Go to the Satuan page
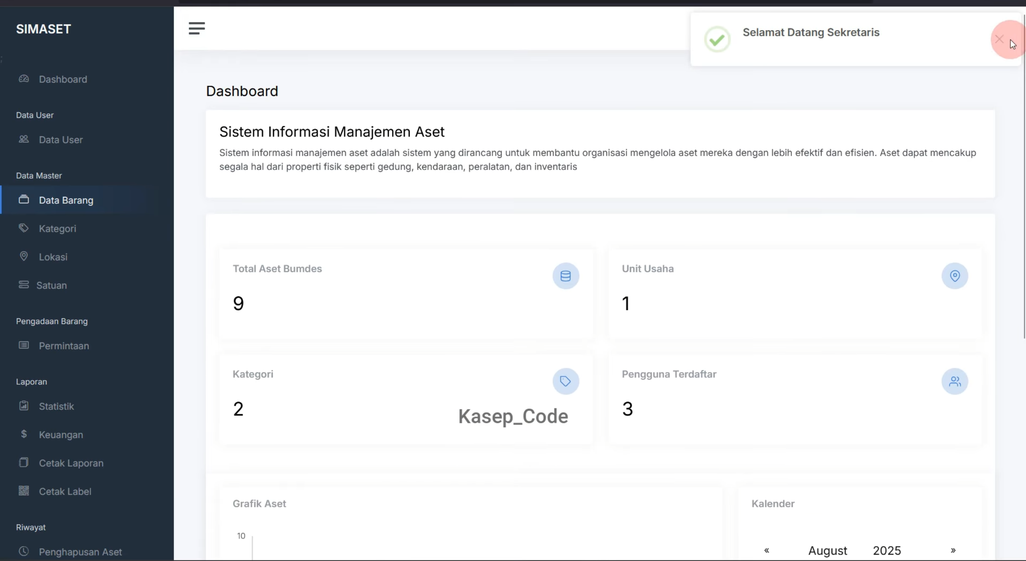This screenshot has width=1026, height=561. pyautogui.click(x=87, y=286)
